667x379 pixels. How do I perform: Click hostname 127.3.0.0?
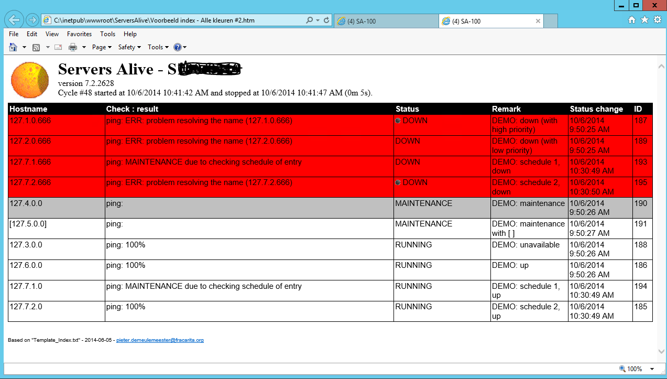coord(26,245)
